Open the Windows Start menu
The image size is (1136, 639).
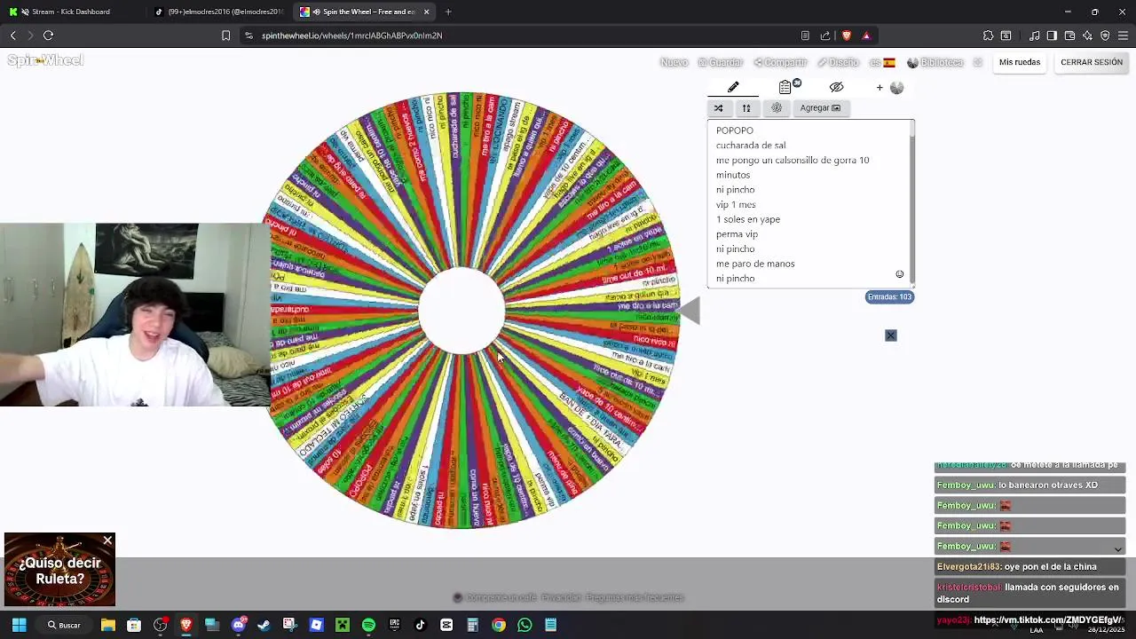(19, 625)
